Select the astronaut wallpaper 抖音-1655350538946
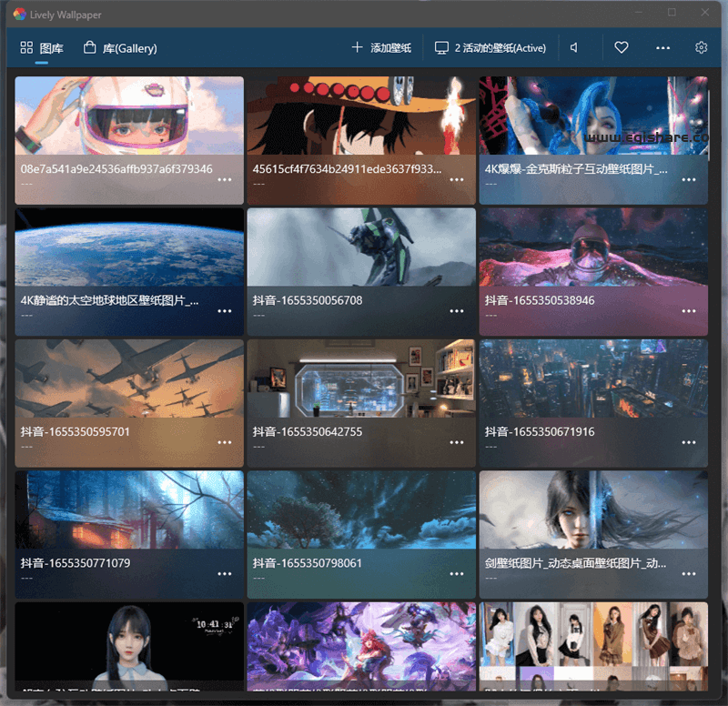The width and height of the screenshot is (728, 706). 593,247
